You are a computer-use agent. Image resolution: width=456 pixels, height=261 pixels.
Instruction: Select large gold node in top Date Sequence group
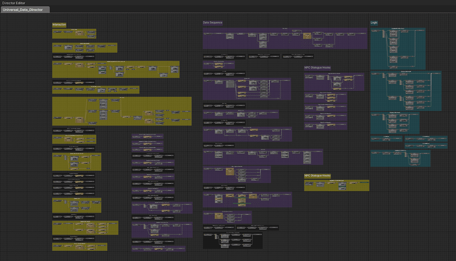(307, 36)
